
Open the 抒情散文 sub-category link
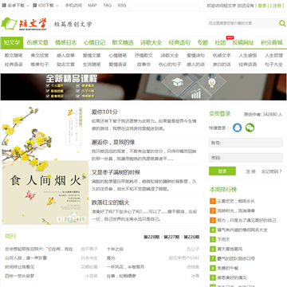point(143,56)
